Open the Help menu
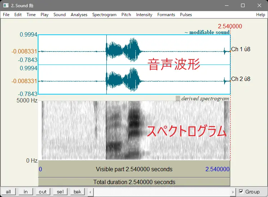 260,15
